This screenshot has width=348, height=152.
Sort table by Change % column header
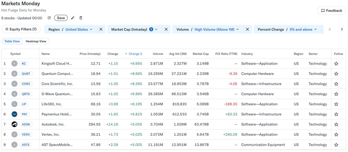(x=135, y=54)
